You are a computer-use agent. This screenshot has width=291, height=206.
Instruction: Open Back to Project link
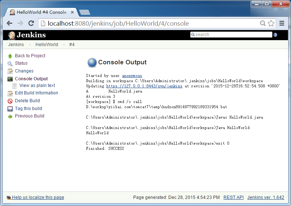click(30, 56)
